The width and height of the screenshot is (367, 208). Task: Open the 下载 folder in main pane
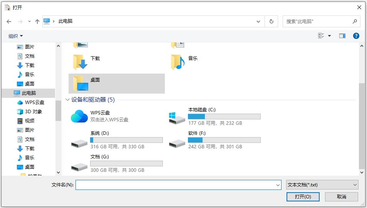[x=80, y=62]
